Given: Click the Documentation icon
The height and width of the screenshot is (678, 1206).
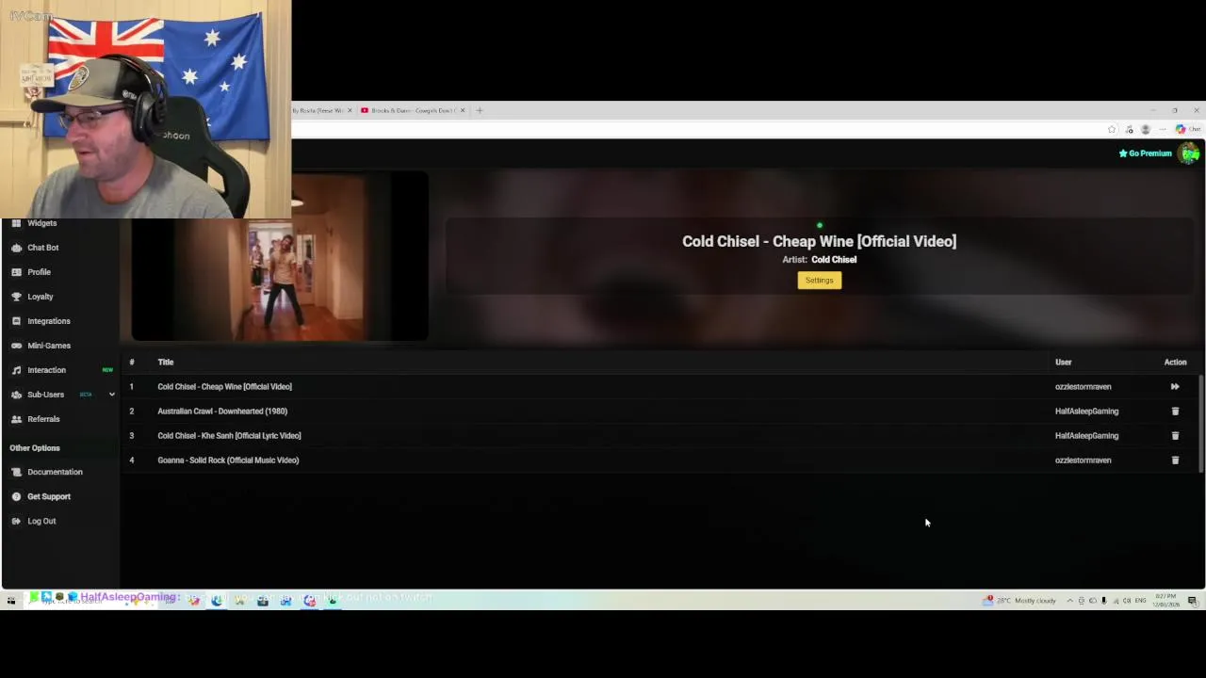Looking at the screenshot, I should (16, 472).
